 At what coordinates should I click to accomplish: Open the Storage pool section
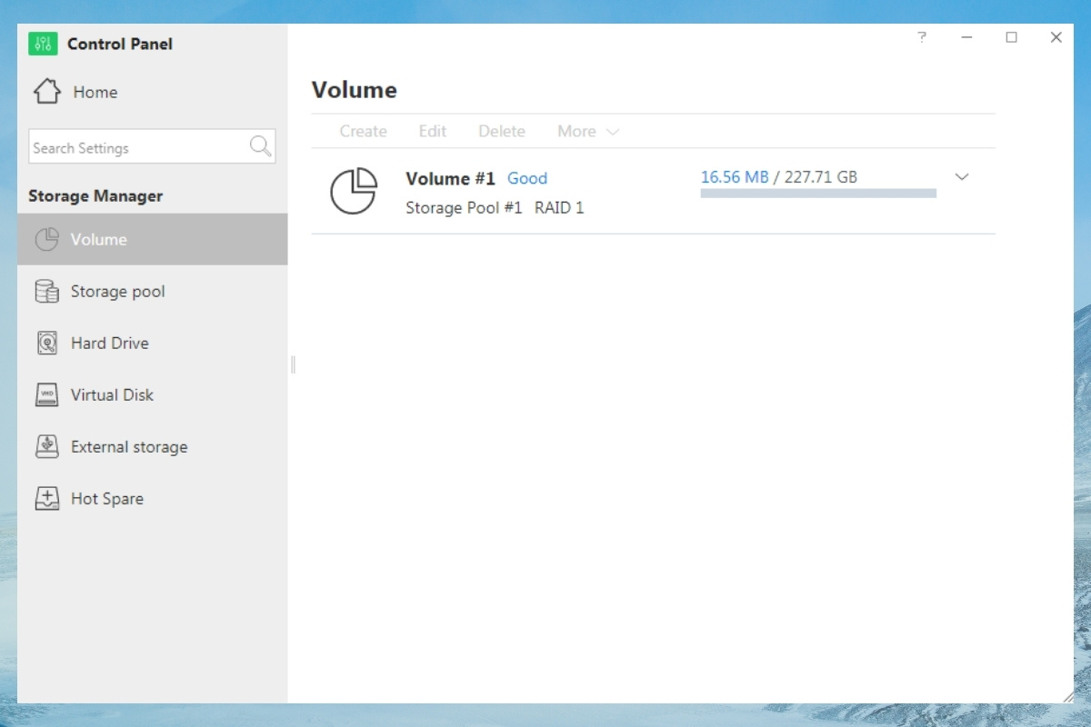point(153,292)
